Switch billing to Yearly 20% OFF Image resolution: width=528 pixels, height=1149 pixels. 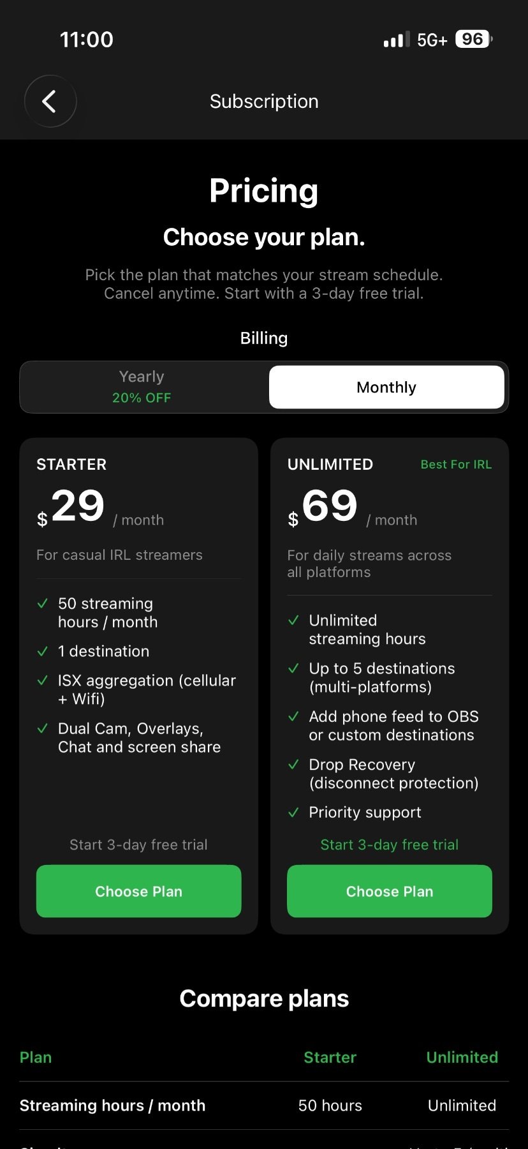coord(141,387)
